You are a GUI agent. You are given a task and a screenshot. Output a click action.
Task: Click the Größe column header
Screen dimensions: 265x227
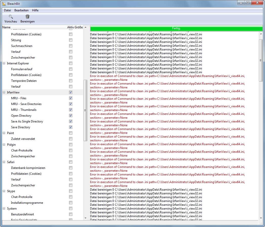point(79,27)
